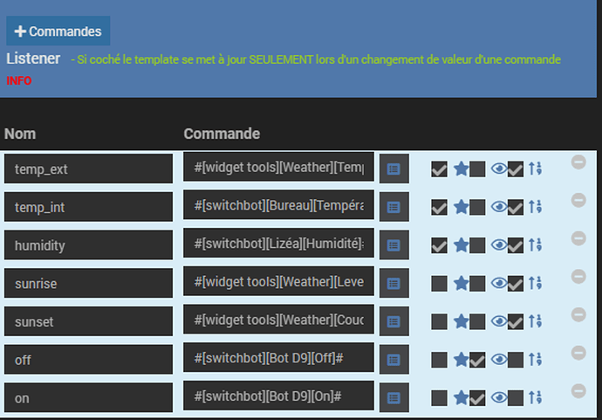Remove the temp_int command row
Image resolution: width=602 pixels, height=420 pixels.
(578, 200)
